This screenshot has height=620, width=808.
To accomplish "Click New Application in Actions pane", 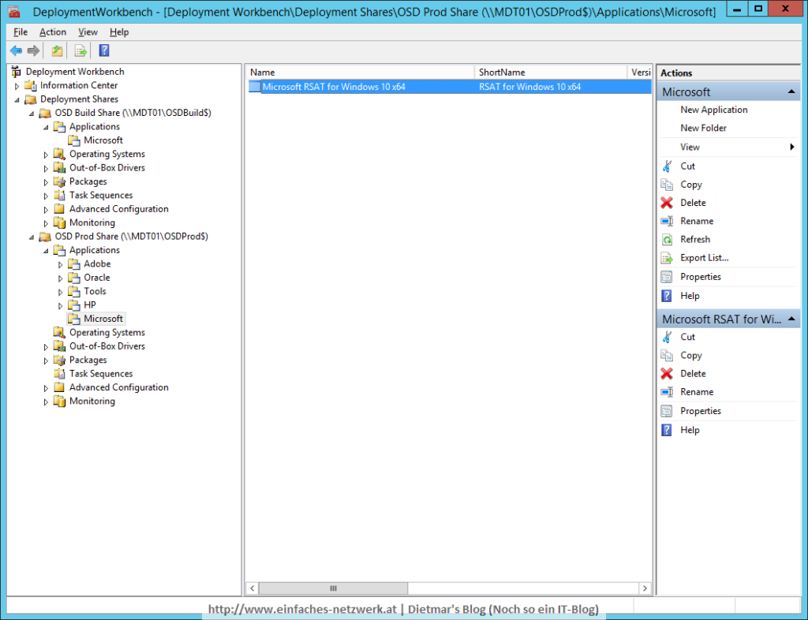I will point(713,110).
